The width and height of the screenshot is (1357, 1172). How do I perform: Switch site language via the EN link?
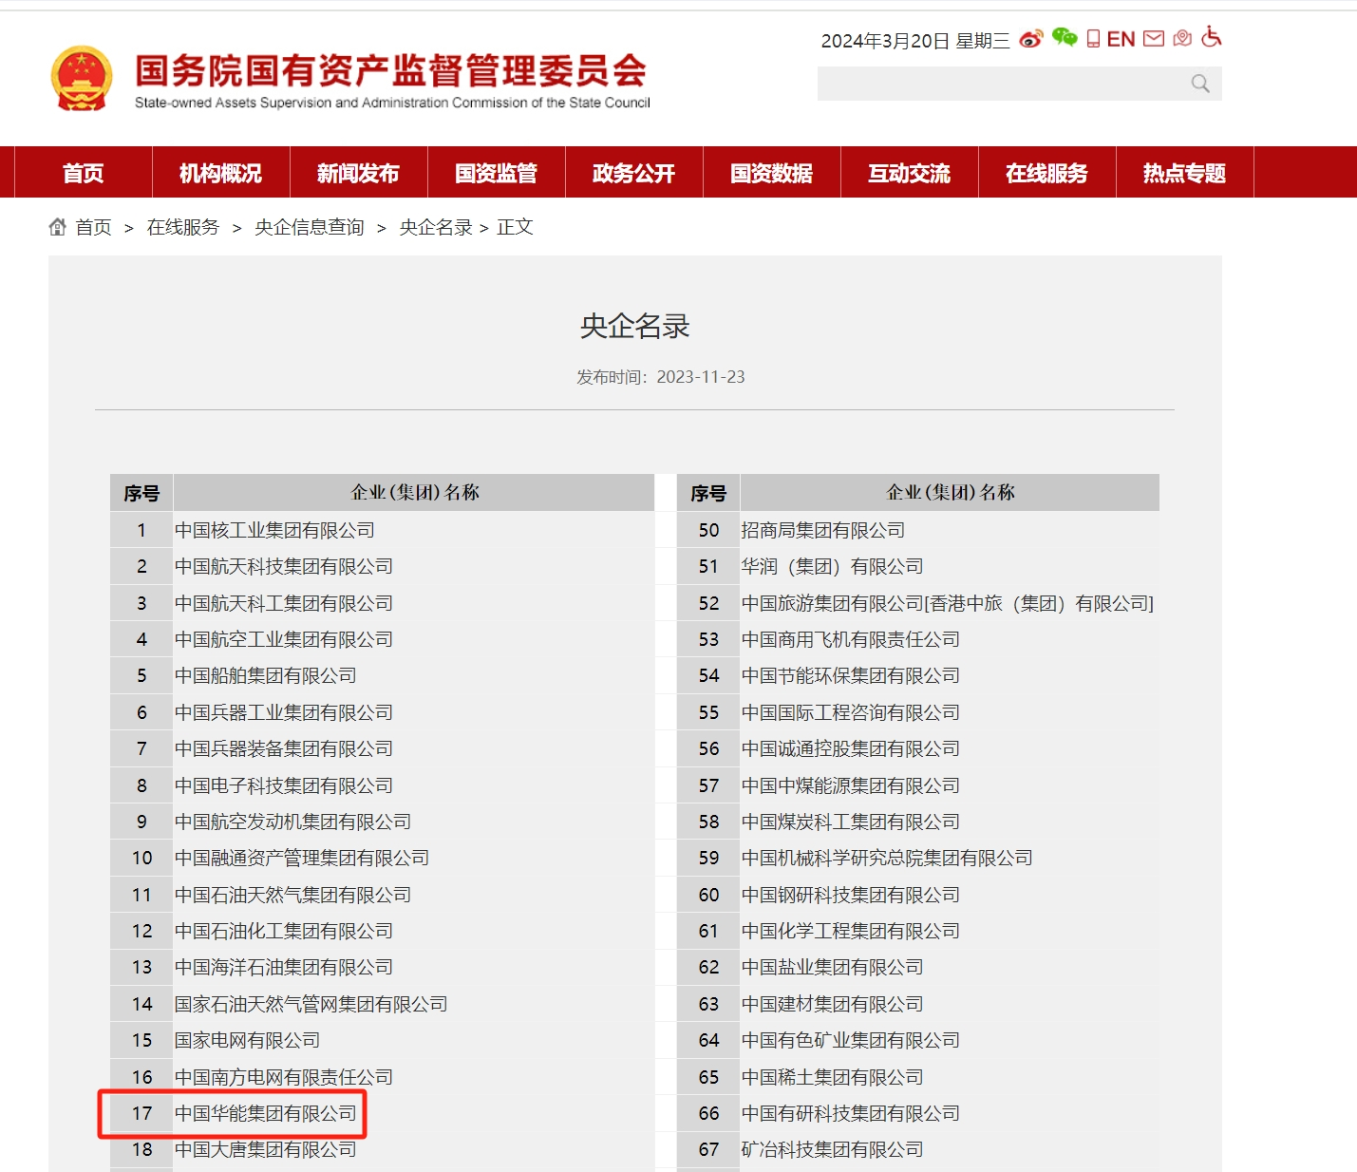tap(1121, 38)
